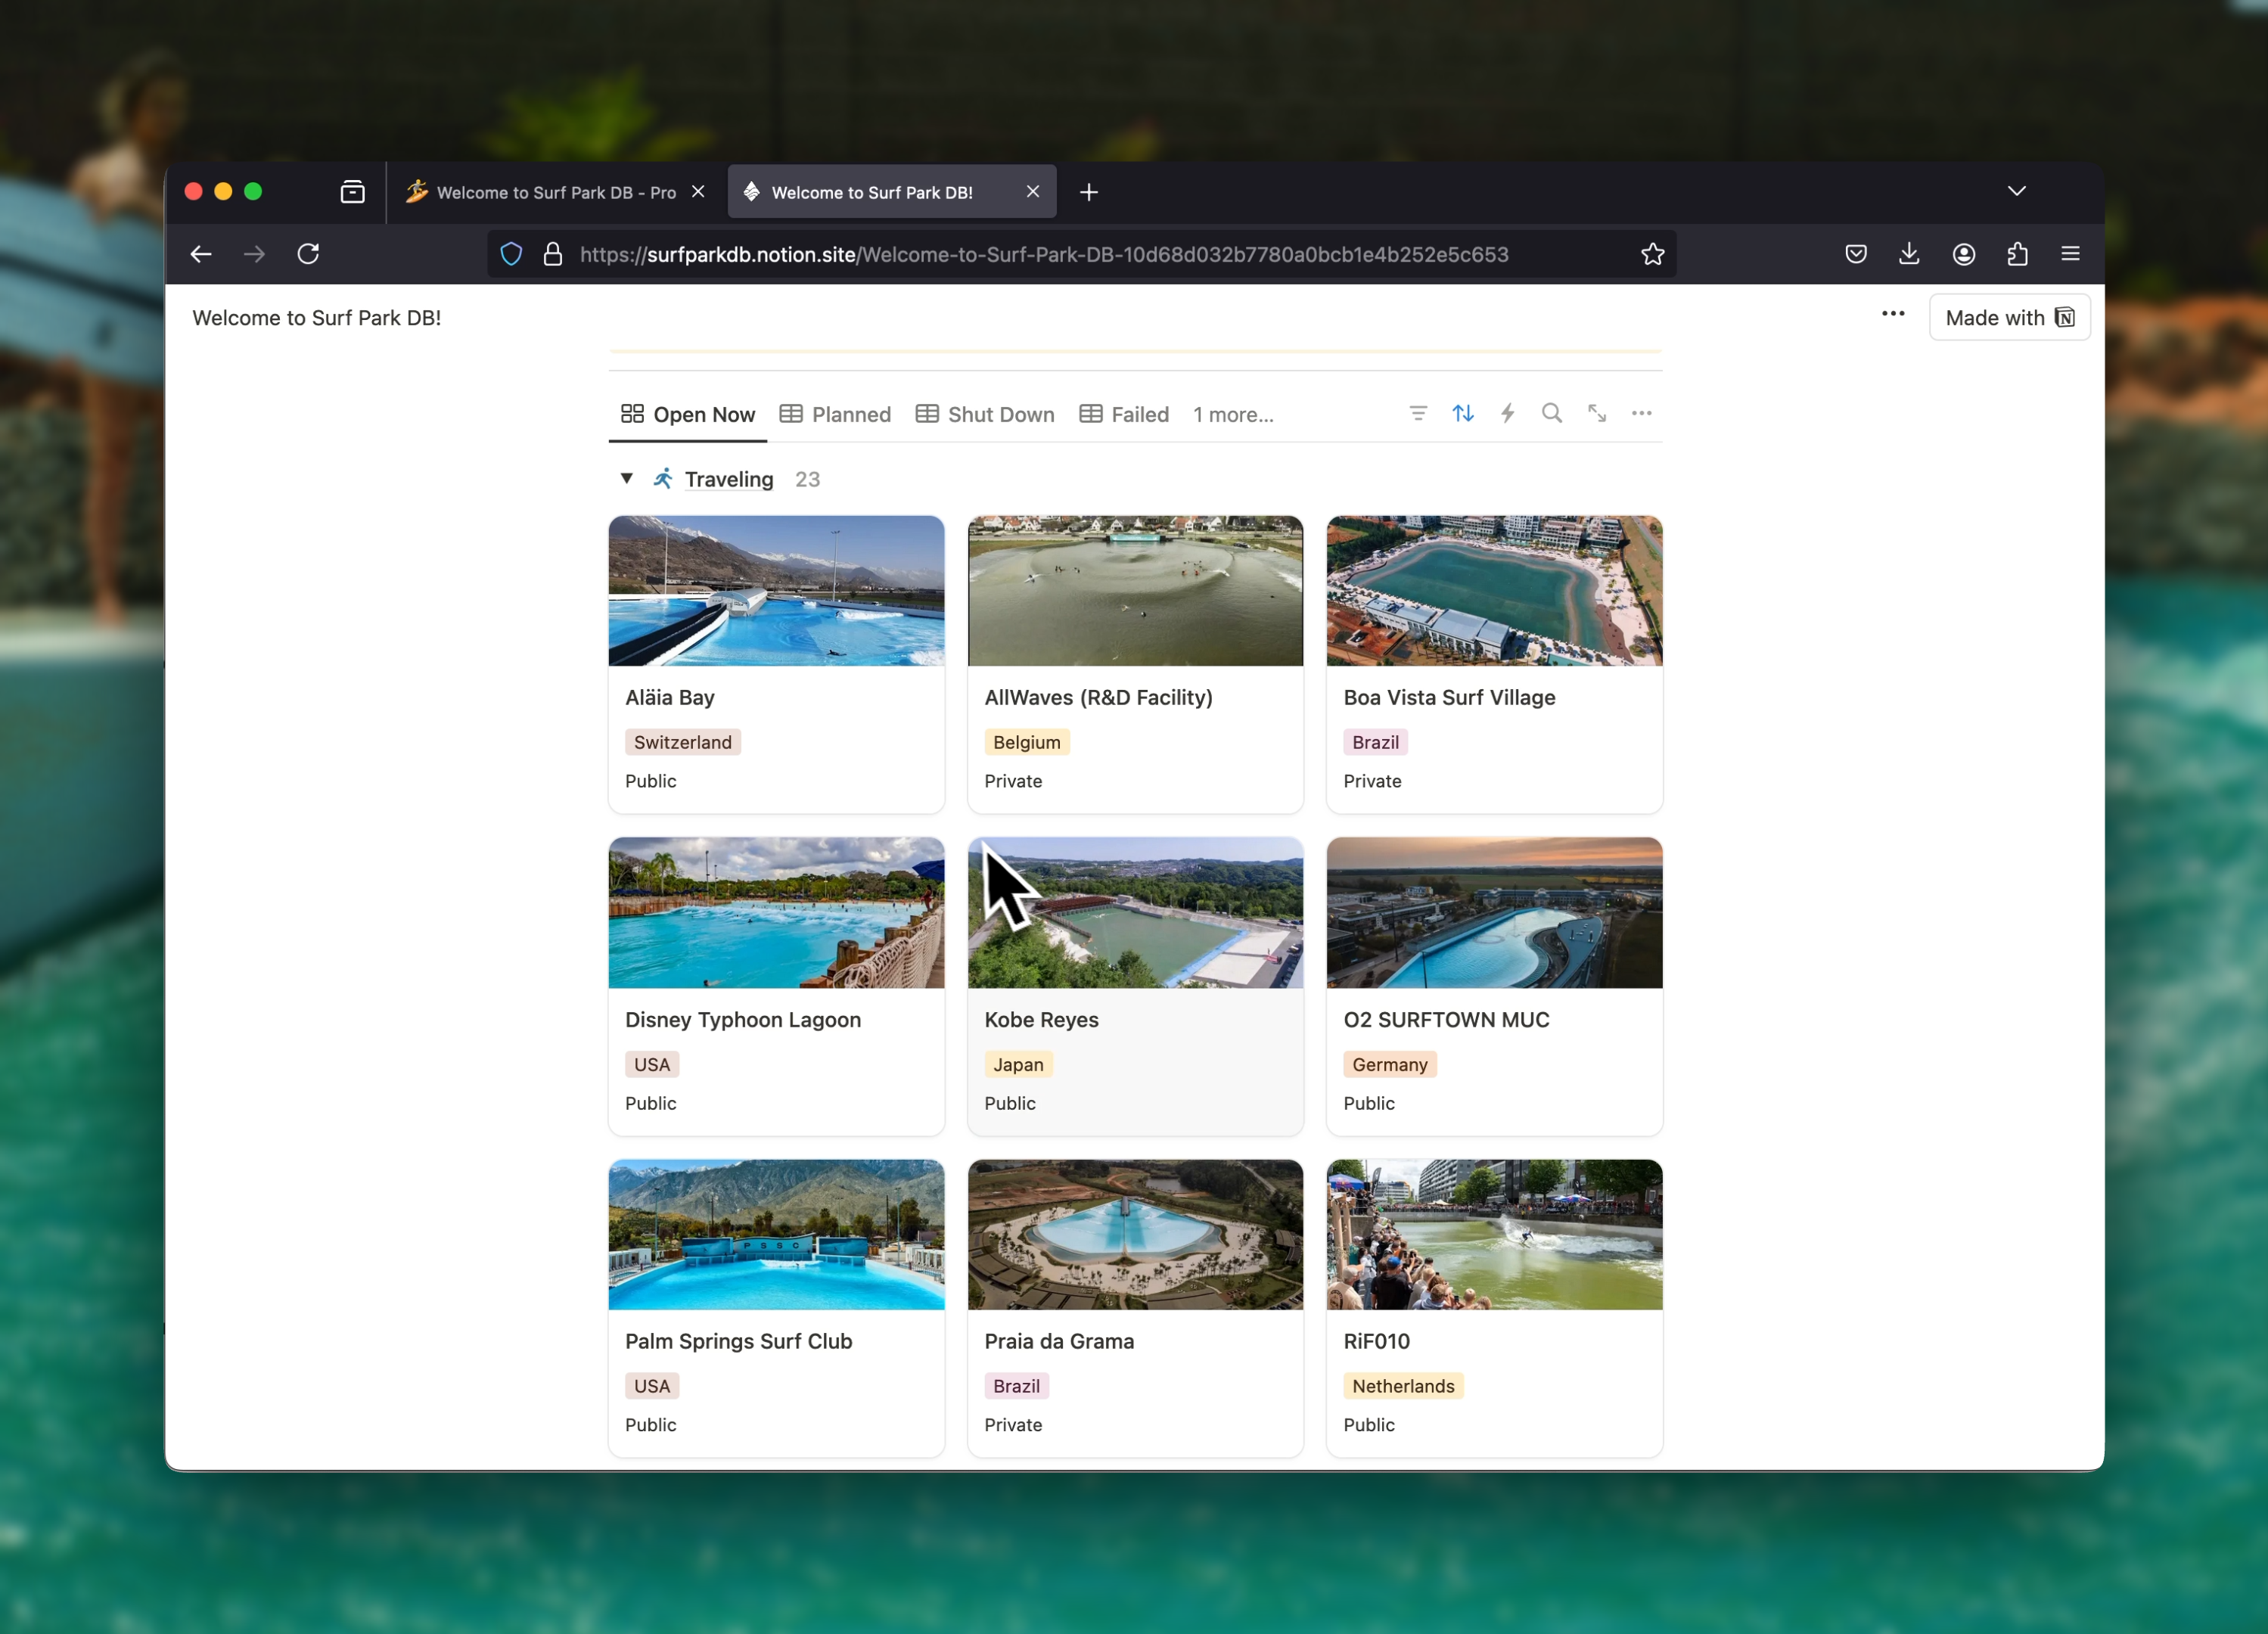Open the database sort icon

click(x=1463, y=413)
